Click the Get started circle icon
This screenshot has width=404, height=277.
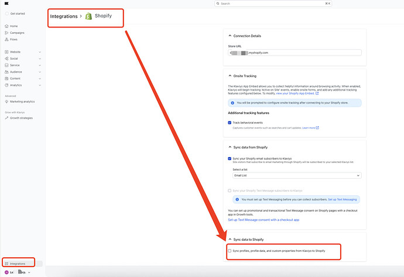tap(7, 13)
